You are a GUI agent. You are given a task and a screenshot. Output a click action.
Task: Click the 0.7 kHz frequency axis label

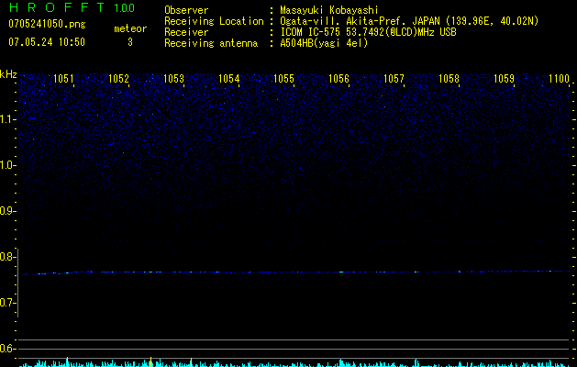(x=6, y=303)
